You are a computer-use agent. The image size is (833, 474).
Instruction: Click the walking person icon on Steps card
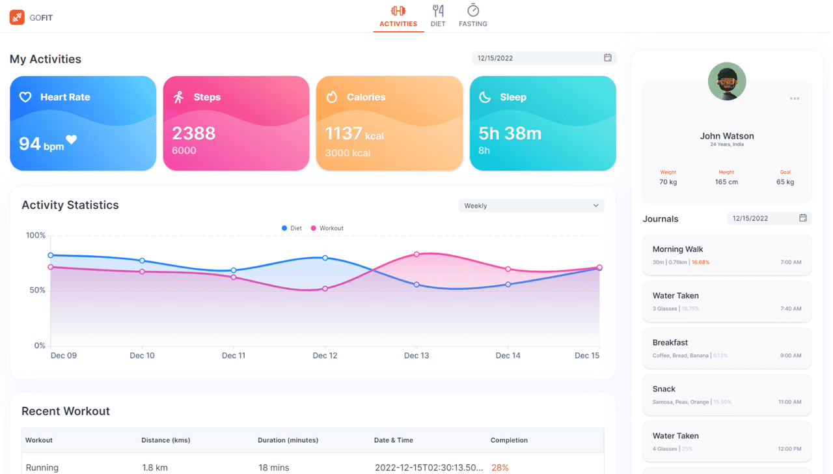178,97
